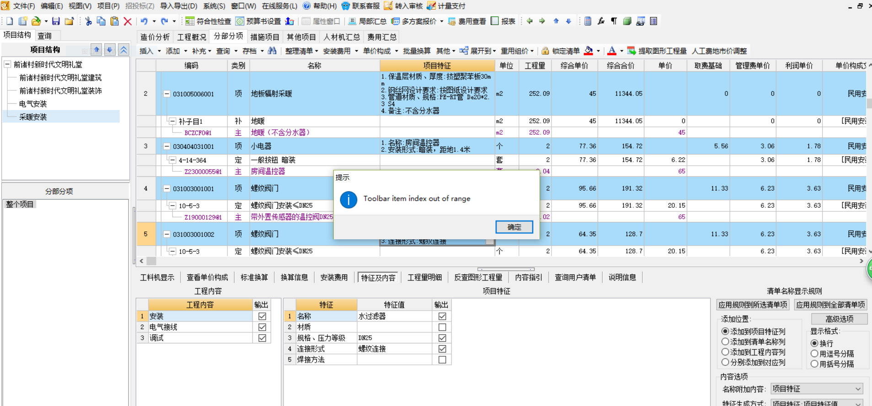Viewport: 872px width, 406px height.
Task: Click the redo arrow icon
Action: pos(164,21)
